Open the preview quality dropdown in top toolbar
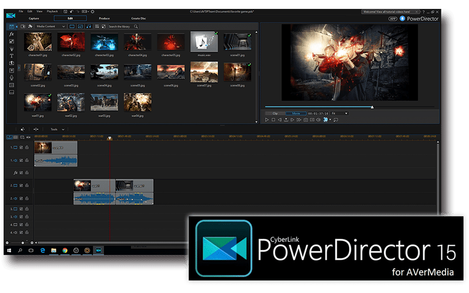The height and width of the screenshot is (293, 469). pyautogui.click(x=85, y=11)
